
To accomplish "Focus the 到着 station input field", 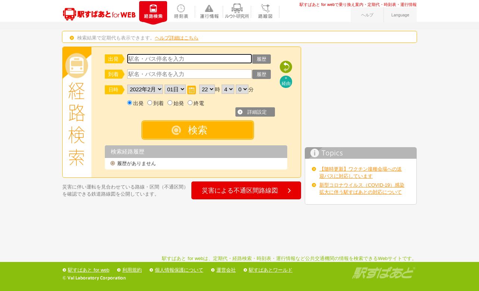I will pyautogui.click(x=190, y=74).
